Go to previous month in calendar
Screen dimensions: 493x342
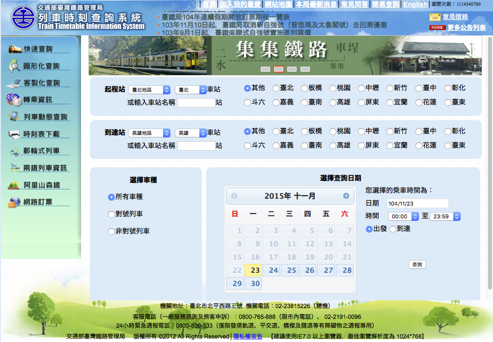[234, 196]
